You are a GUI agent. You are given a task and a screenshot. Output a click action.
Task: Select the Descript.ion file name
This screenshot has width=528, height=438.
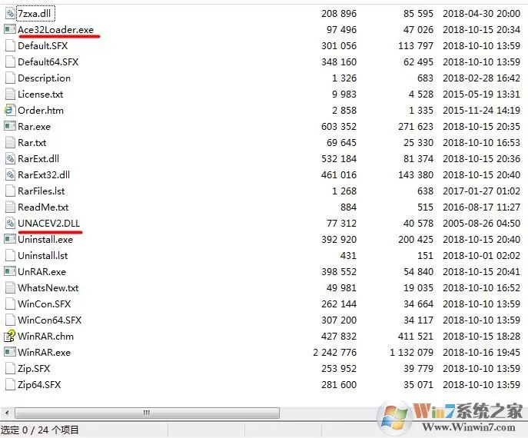(44, 78)
